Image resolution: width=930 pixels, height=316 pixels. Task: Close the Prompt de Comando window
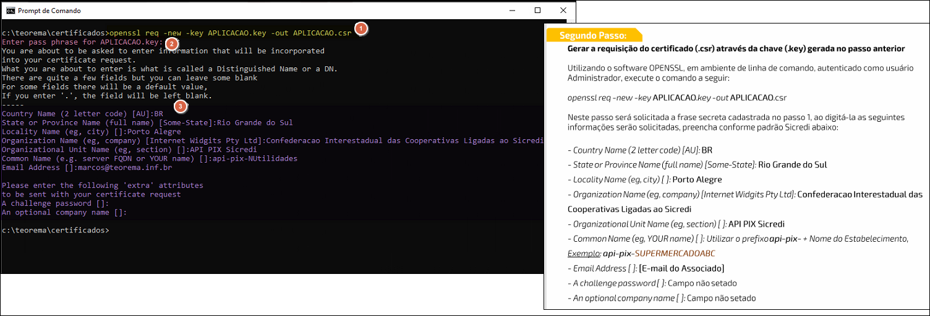tap(563, 11)
